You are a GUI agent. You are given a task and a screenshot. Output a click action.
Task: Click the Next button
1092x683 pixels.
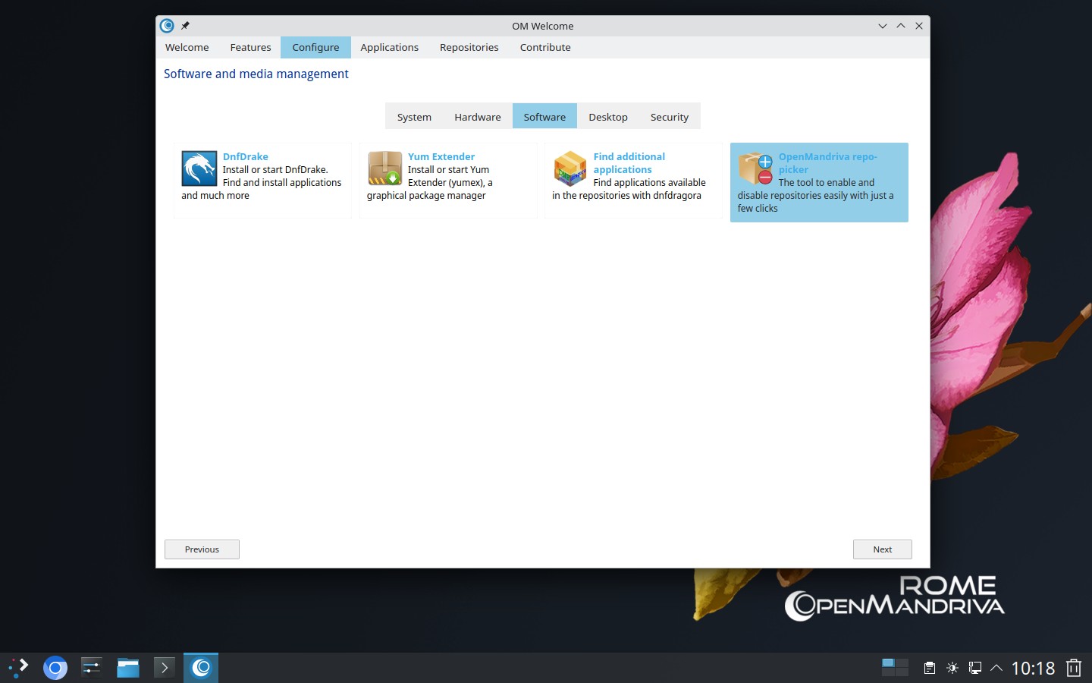point(882,549)
